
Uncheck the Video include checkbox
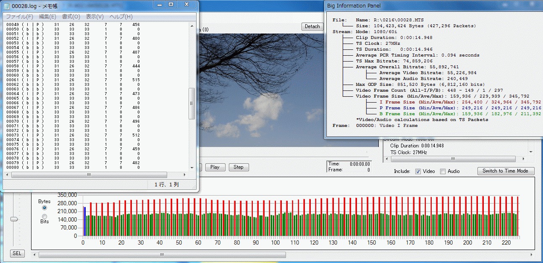418,171
